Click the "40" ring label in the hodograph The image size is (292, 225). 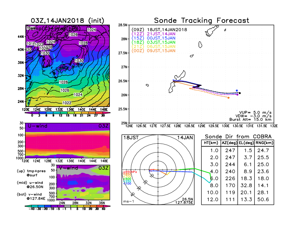pos(133,194)
